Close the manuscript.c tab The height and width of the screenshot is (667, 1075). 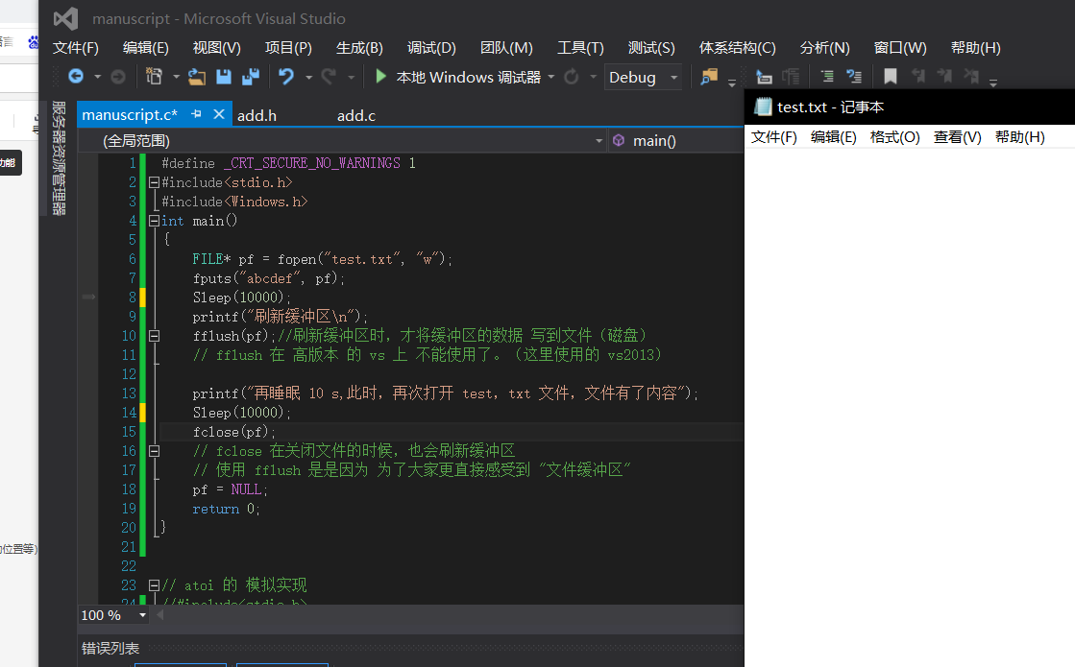[x=219, y=114]
